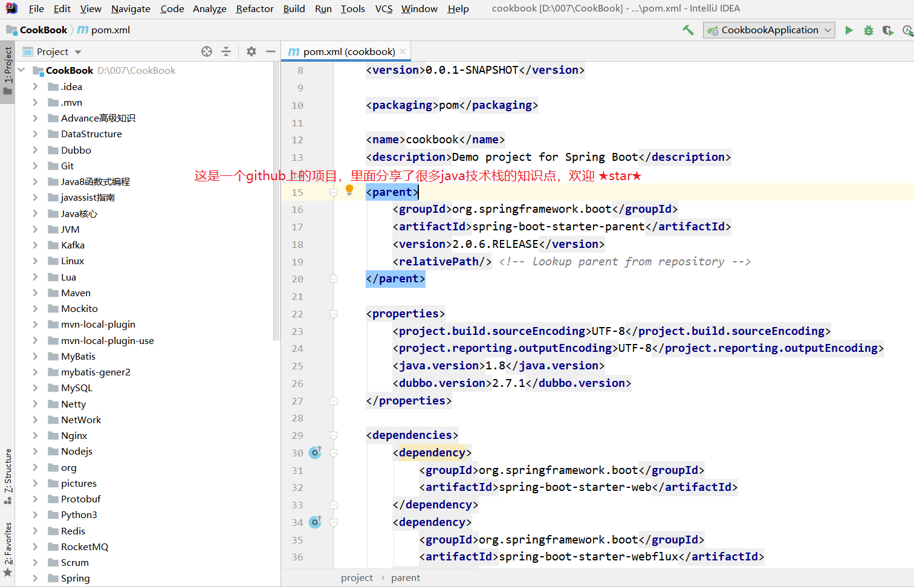Image resolution: width=914 pixels, height=587 pixels.
Task: Open the Edit menu
Action: (62, 8)
